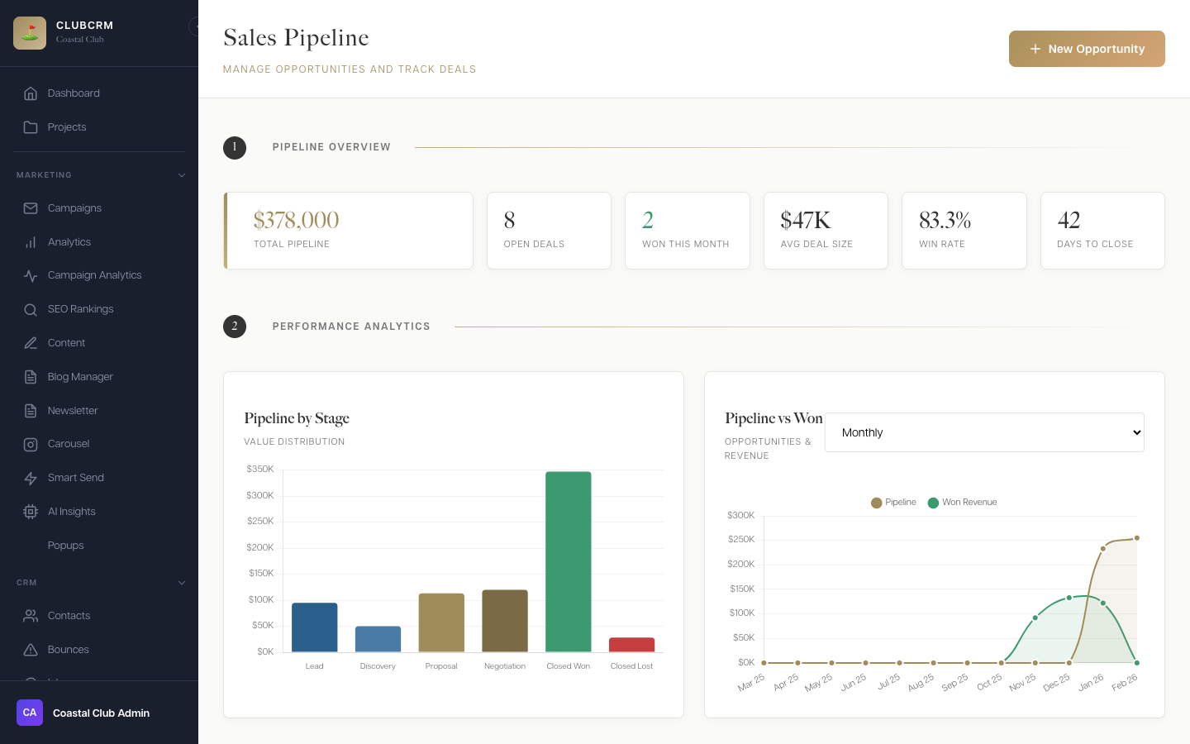1190x744 pixels.
Task: Toggle the Pipeline series in the legend
Action: (893, 502)
